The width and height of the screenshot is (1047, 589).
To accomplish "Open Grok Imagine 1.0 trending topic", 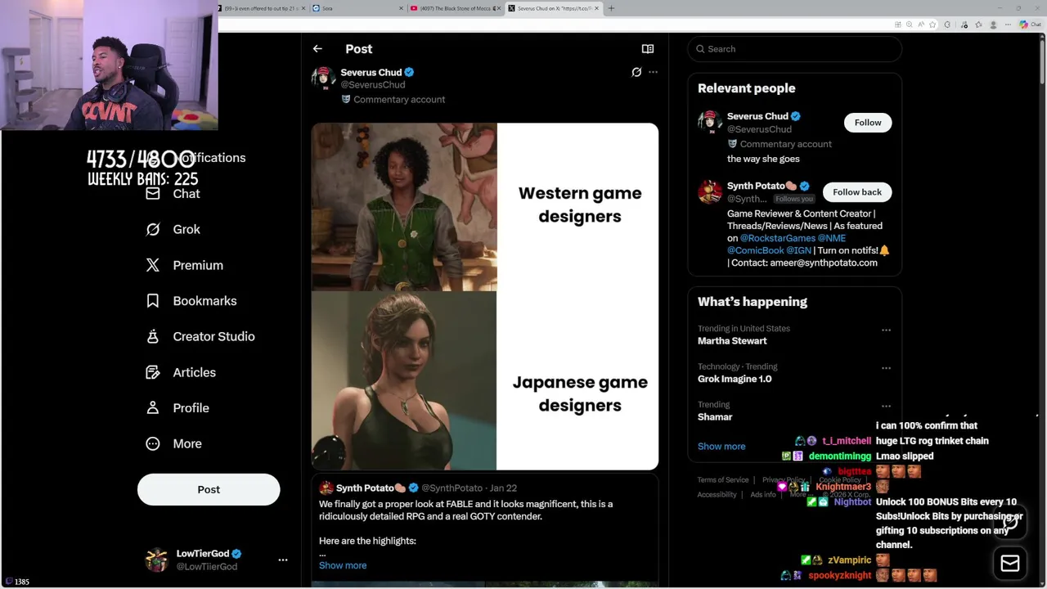I will 735,379.
